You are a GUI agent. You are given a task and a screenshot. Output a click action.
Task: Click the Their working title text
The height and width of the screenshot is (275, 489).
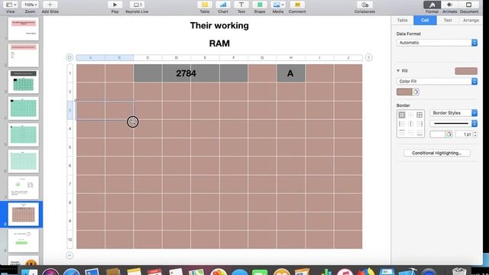[219, 25]
